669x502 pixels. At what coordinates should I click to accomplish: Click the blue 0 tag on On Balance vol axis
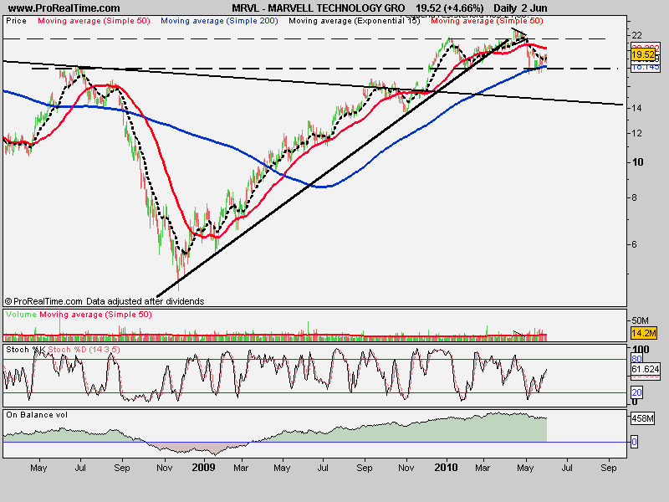(x=634, y=442)
